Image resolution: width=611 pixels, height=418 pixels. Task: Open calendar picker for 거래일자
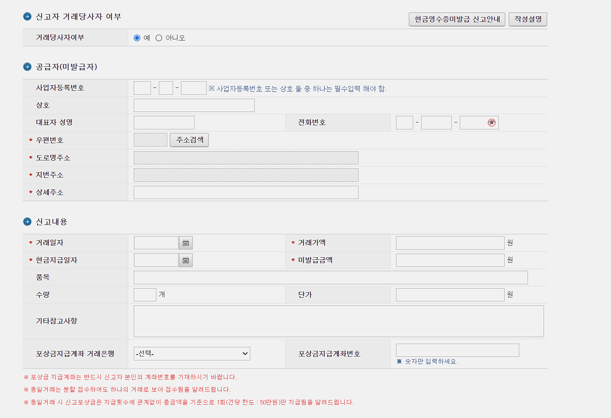(185, 243)
